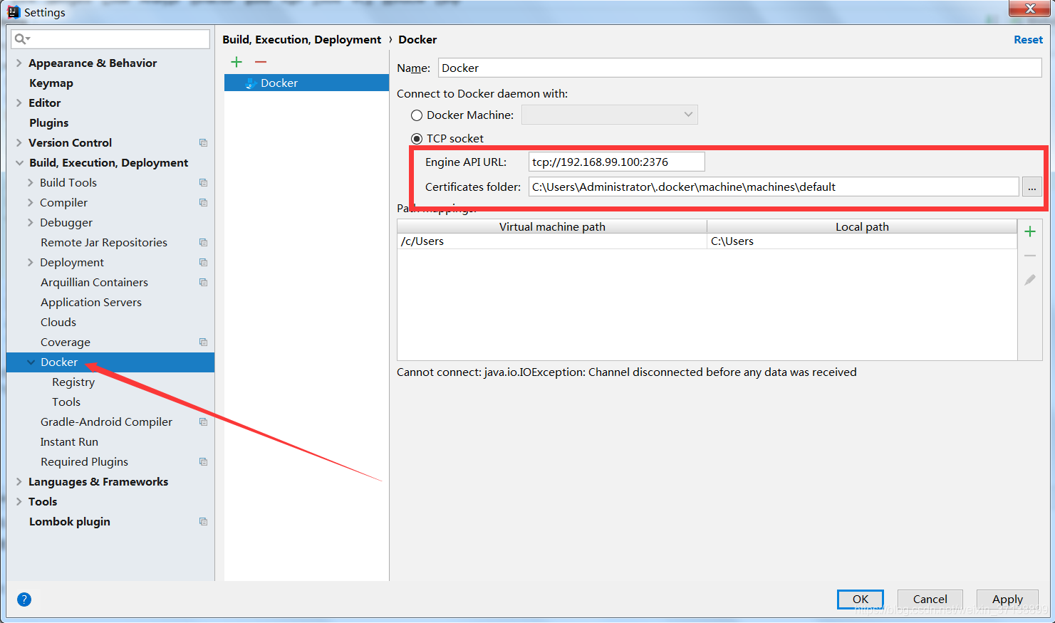The width and height of the screenshot is (1055, 623).
Task: Click project-level icon beside Required Plugins
Action: pyautogui.click(x=203, y=462)
